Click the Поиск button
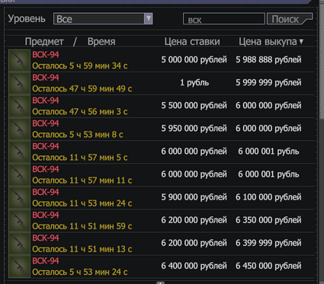The height and width of the screenshot is (284, 324). click(290, 19)
